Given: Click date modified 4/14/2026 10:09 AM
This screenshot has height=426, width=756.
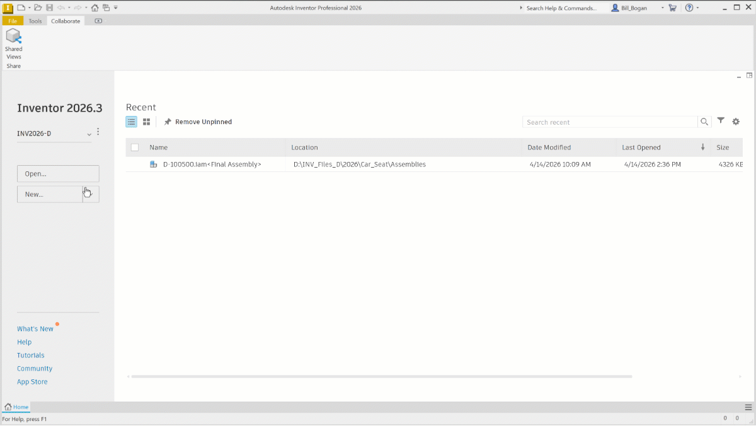Looking at the screenshot, I should click(560, 164).
